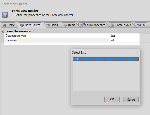Image resolution: width=150 pixels, height=115 pixels.
Task: Confirm selection with the OK button
Action: [x=112, y=100]
